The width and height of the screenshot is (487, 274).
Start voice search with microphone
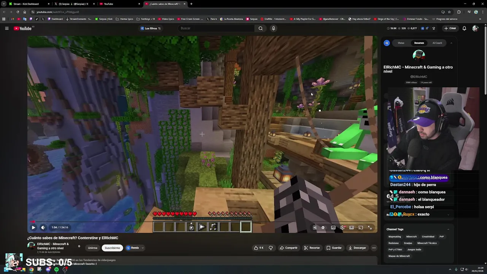(x=273, y=28)
